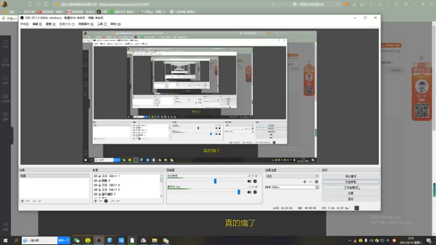
Task: Open the scene transition type dropdown
Action: tap(292, 176)
